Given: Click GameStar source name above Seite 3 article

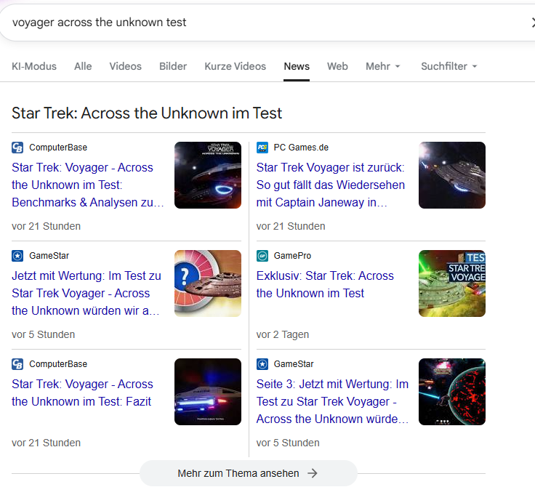Looking at the screenshot, I should [x=294, y=364].
